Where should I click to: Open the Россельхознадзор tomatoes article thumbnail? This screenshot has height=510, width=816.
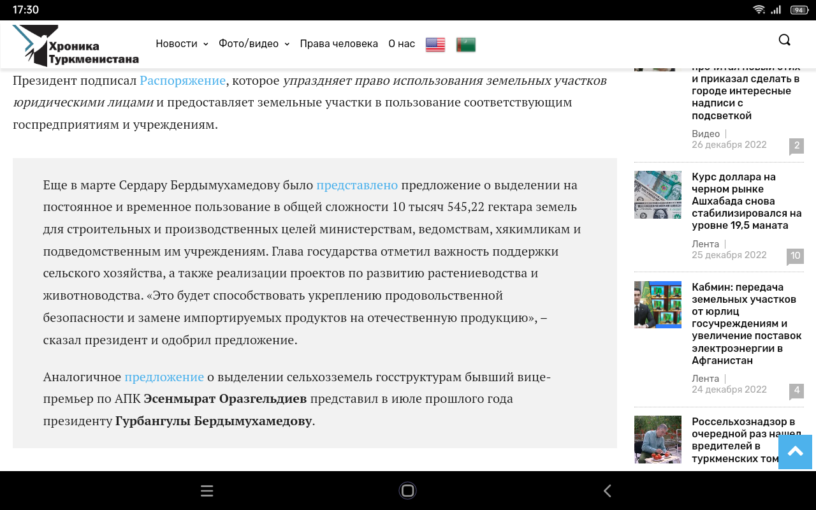point(658,439)
